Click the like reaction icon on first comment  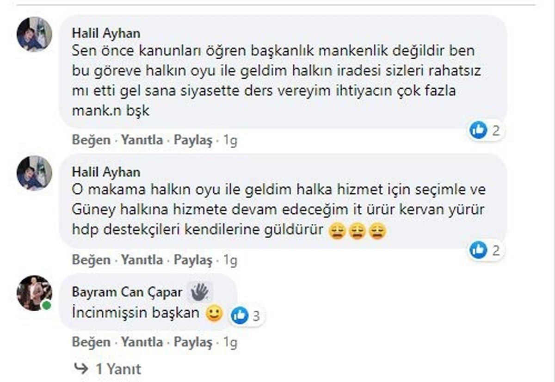478,130
